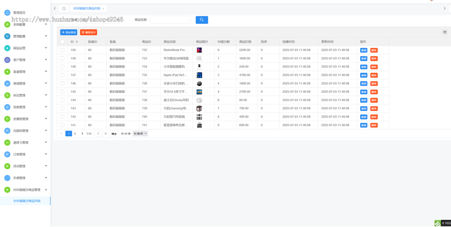Open the 10 条/页 page size dropdown
451x227 pixels.
(140, 133)
